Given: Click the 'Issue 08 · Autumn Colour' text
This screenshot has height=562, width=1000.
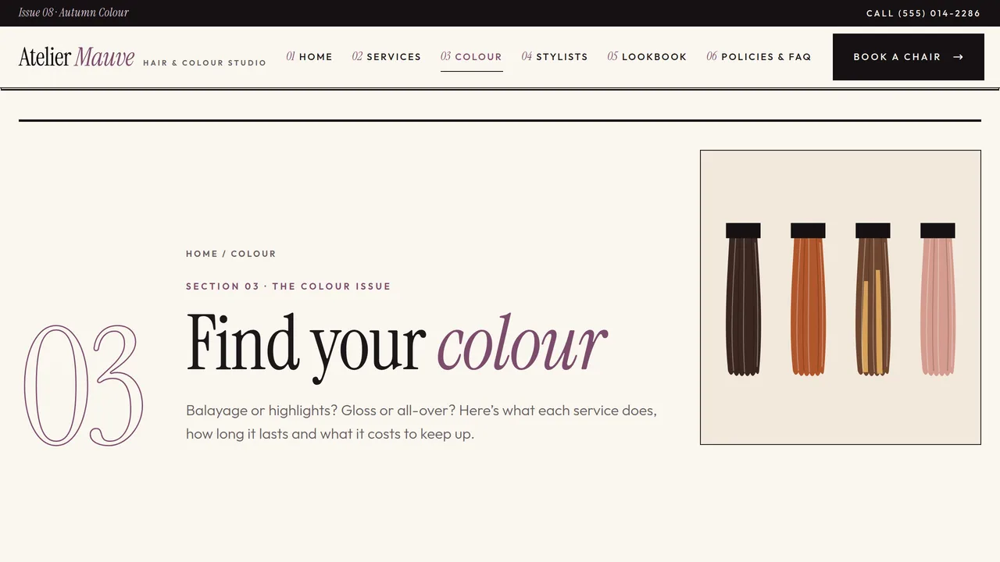Looking at the screenshot, I should pos(73,12).
